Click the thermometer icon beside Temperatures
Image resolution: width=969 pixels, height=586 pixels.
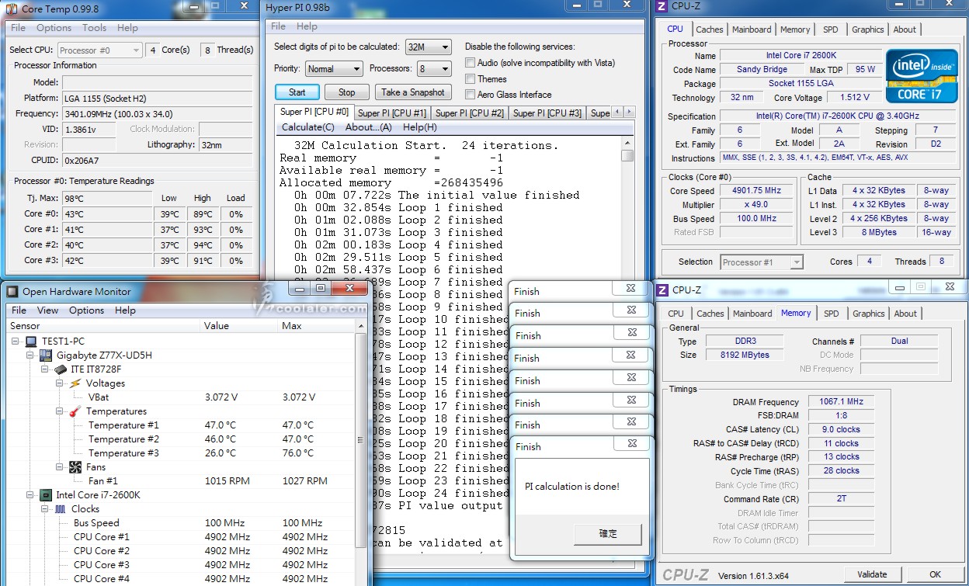tap(75, 411)
